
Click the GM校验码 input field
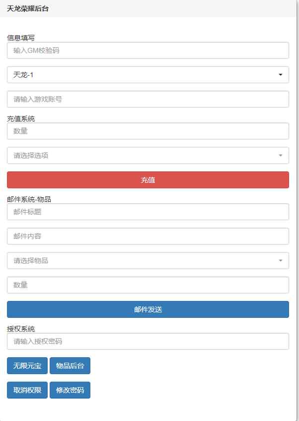[x=148, y=50]
